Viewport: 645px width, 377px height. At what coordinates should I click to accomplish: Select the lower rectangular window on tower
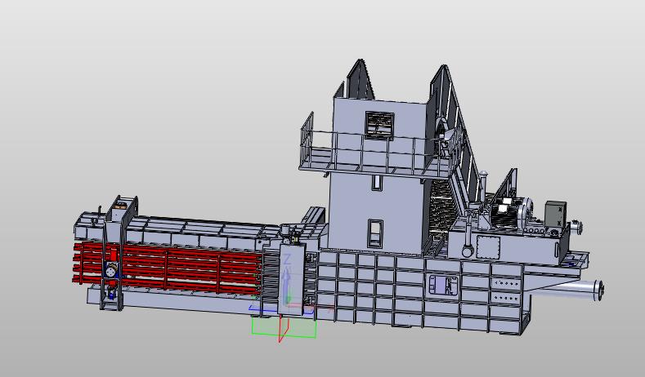(x=375, y=233)
